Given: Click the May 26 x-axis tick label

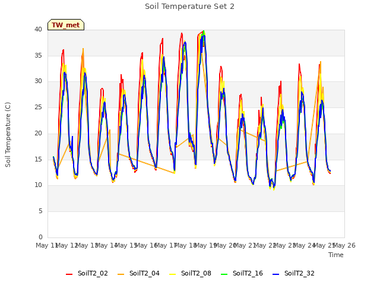Looking at the screenshot, I should pyautogui.click(x=344, y=245).
